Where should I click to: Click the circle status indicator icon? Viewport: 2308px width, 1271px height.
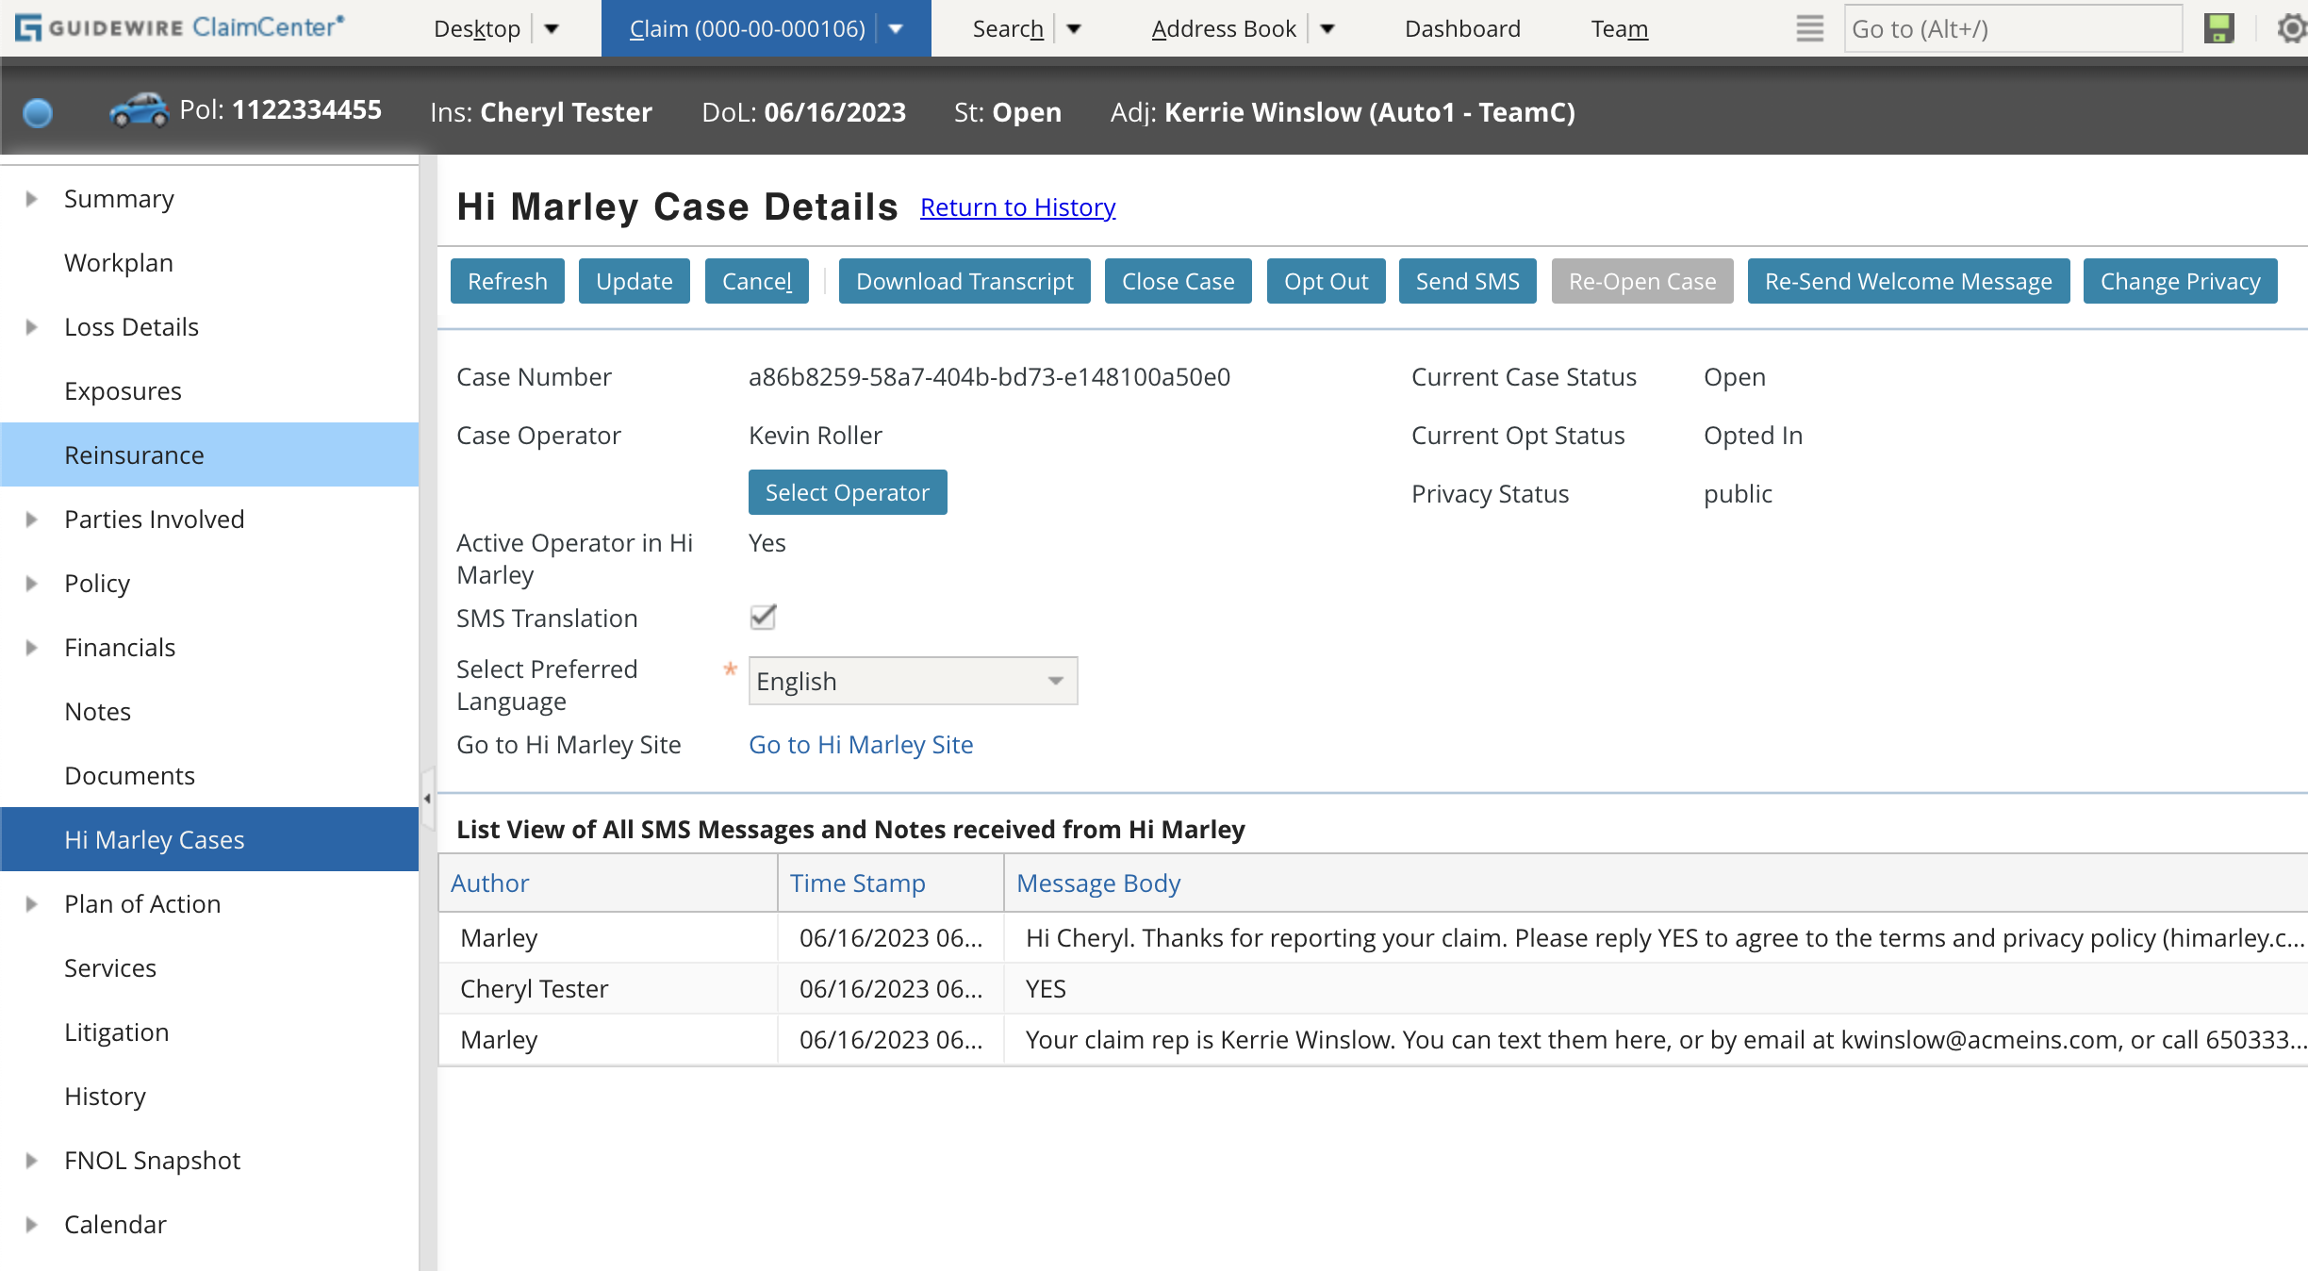click(38, 112)
